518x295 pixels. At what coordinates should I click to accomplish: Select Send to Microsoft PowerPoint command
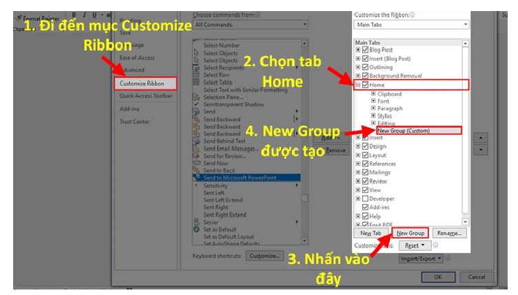[x=249, y=177]
